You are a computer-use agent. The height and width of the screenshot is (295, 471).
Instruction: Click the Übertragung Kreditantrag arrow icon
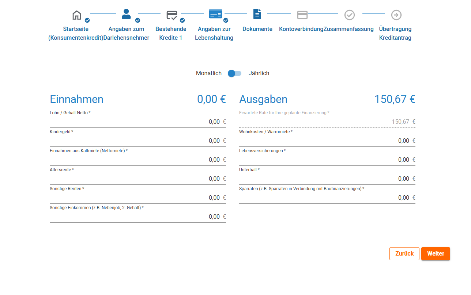[396, 15]
